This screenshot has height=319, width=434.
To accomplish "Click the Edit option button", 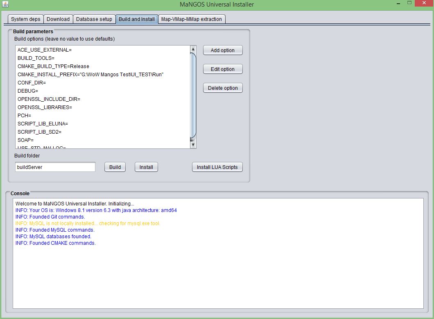I will coord(223,69).
